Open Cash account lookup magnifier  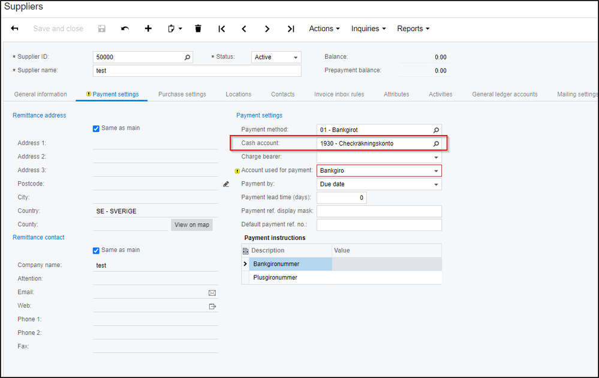tap(436, 144)
